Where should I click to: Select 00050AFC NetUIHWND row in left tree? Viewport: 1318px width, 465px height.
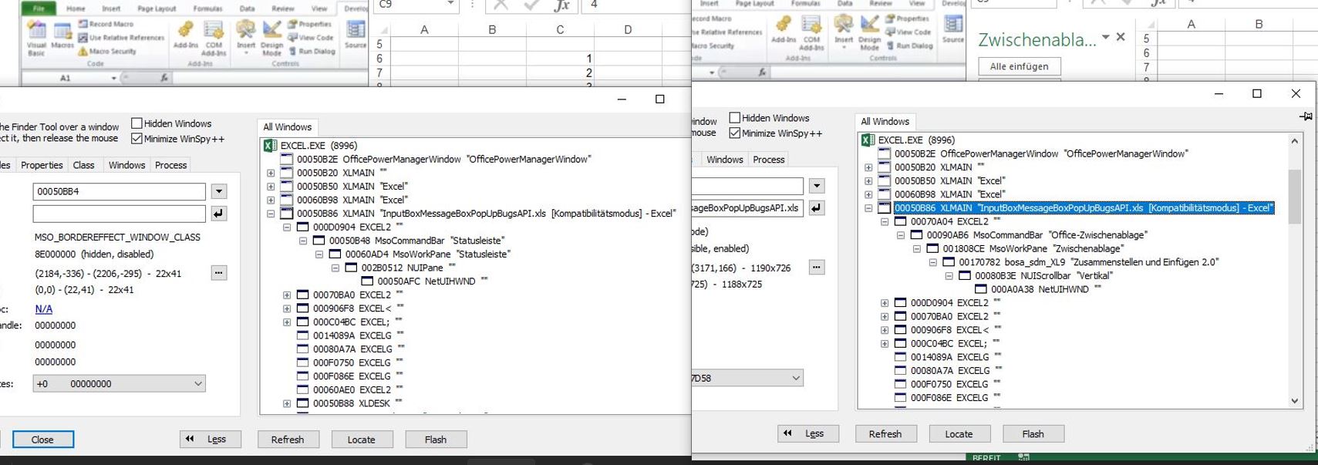click(426, 281)
